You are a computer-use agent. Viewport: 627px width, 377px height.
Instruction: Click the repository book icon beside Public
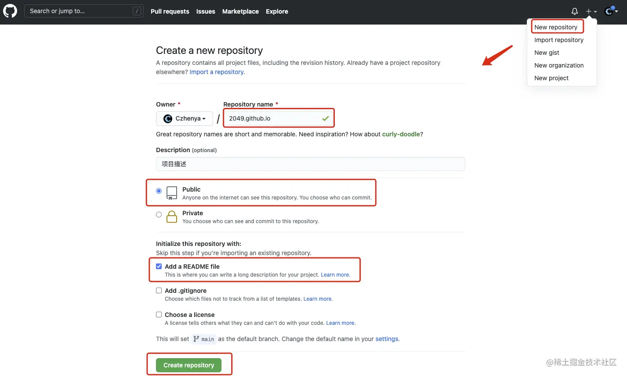tap(172, 193)
